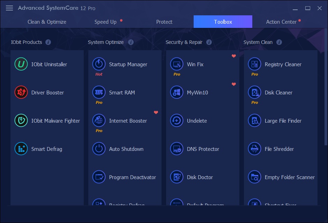Open IObit Malware Fighter icon

(21, 121)
